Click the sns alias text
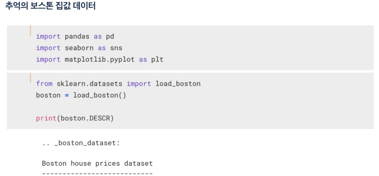The height and width of the screenshot is (176, 379). click(116, 48)
